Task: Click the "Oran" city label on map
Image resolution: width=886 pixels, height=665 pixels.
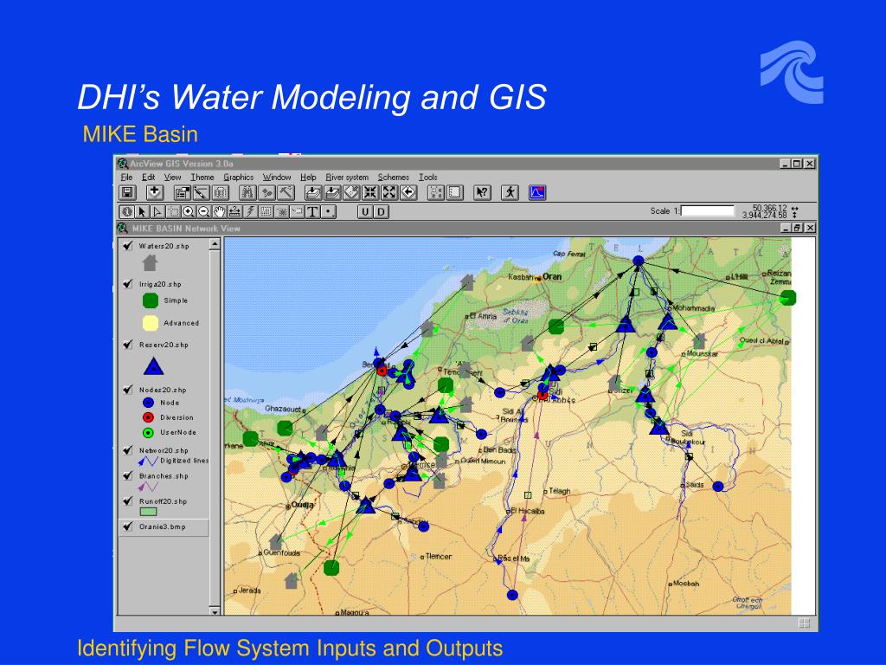Action: (552, 276)
